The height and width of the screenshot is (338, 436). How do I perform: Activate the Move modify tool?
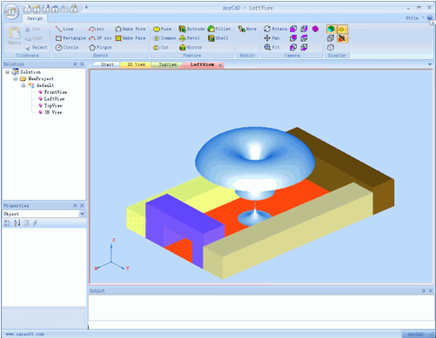247,29
